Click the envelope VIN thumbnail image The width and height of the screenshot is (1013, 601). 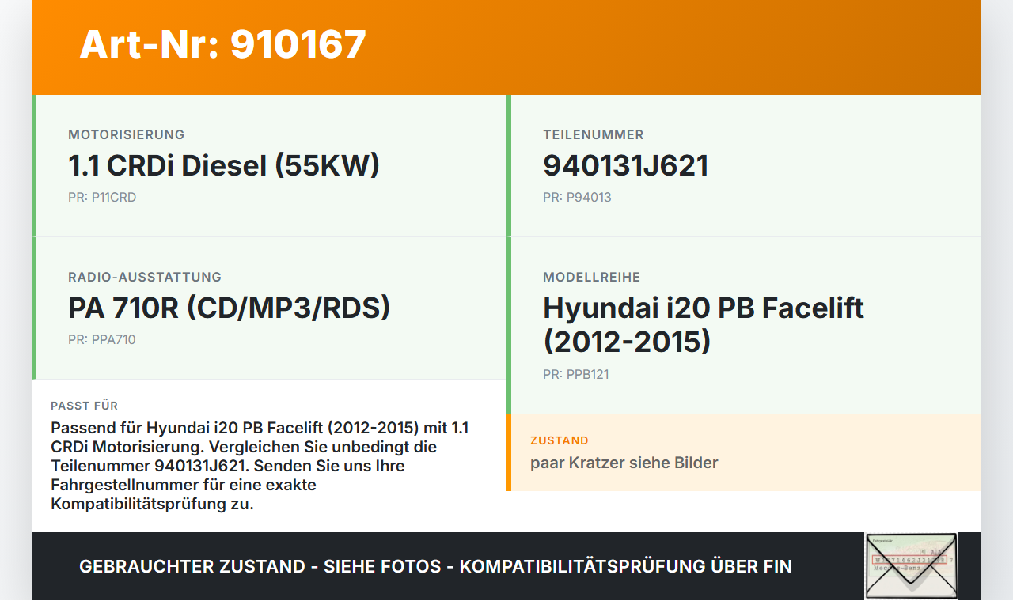pos(911,566)
